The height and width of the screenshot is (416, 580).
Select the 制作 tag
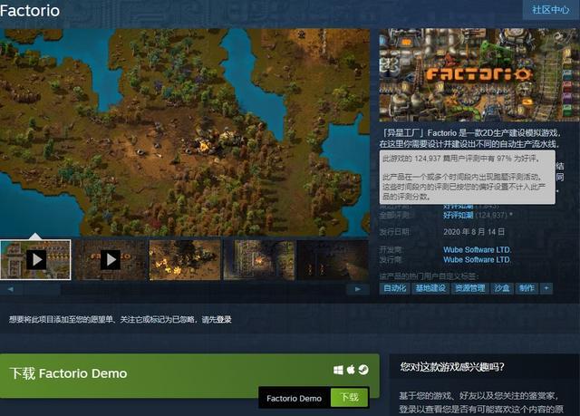pos(527,288)
